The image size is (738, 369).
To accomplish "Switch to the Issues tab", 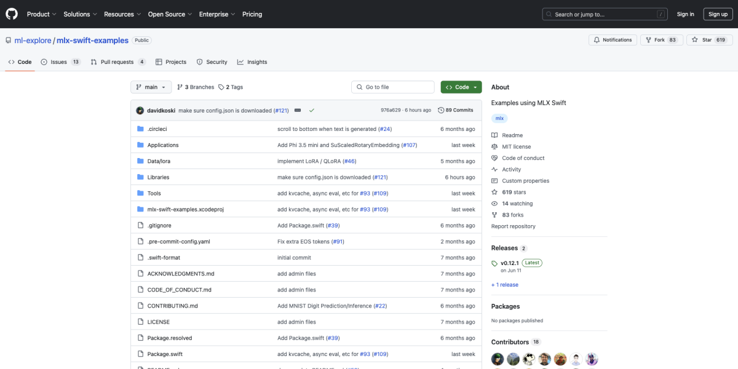I will (60, 62).
